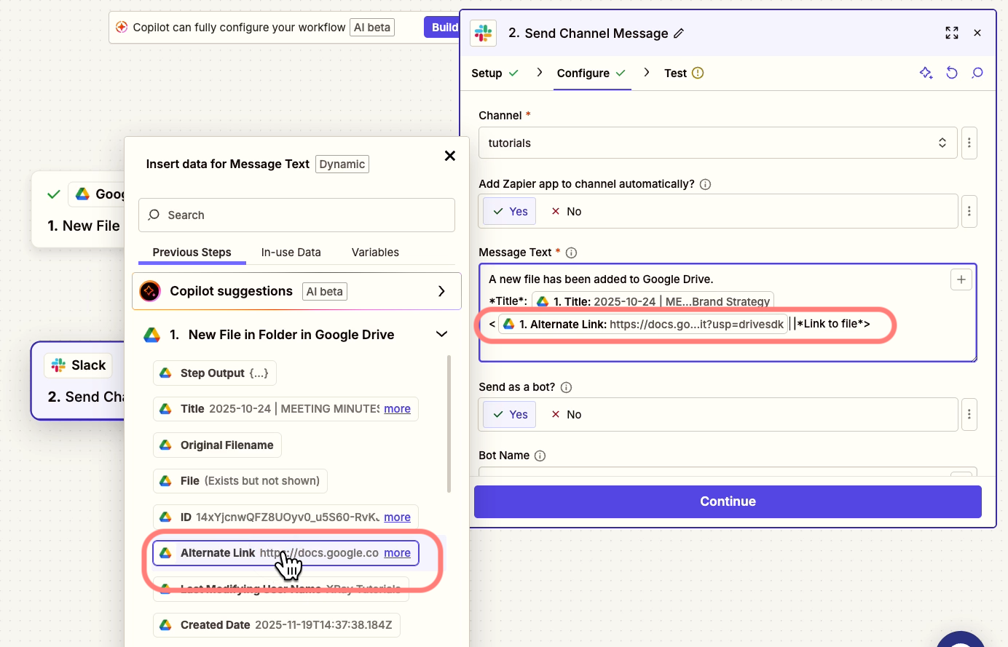1008x647 pixels.
Task: Click inside the Message Text editor
Action: 728,313
